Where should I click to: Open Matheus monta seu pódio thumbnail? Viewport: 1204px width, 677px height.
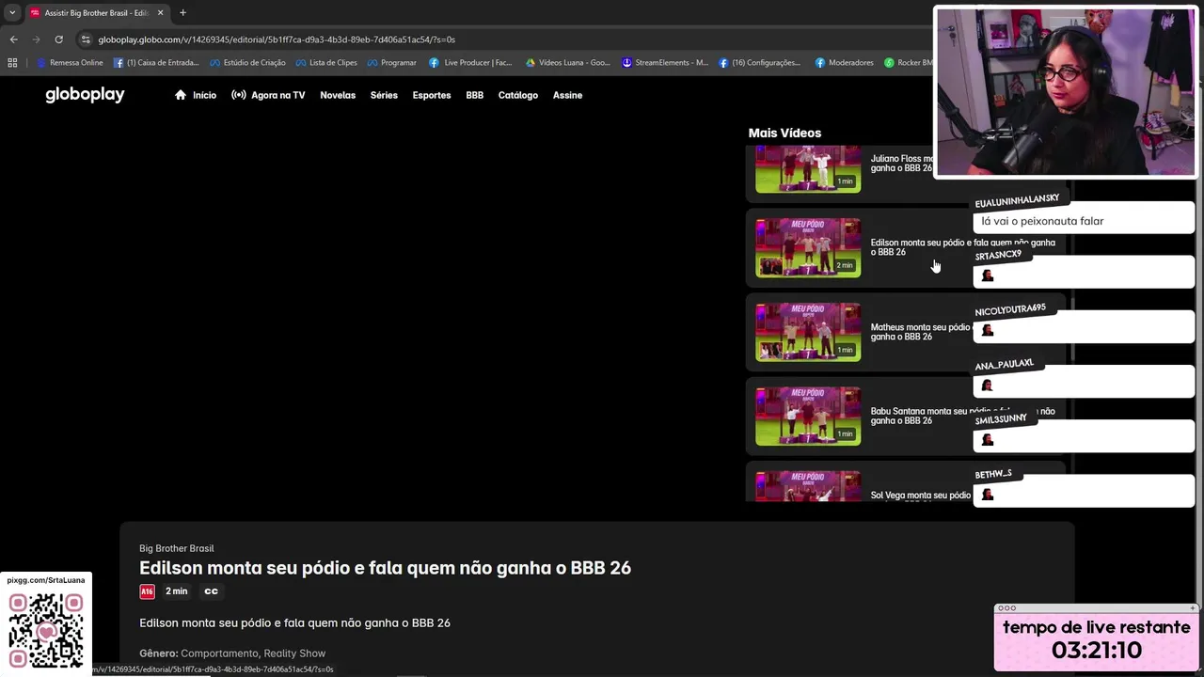(x=808, y=332)
